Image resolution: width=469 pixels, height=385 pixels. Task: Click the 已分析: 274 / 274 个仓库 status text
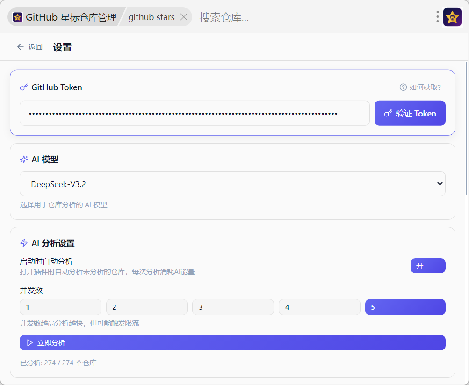coord(58,363)
